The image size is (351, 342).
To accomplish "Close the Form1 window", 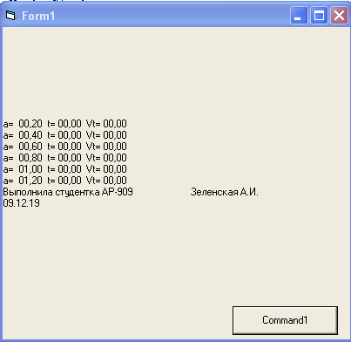I will 339,16.
